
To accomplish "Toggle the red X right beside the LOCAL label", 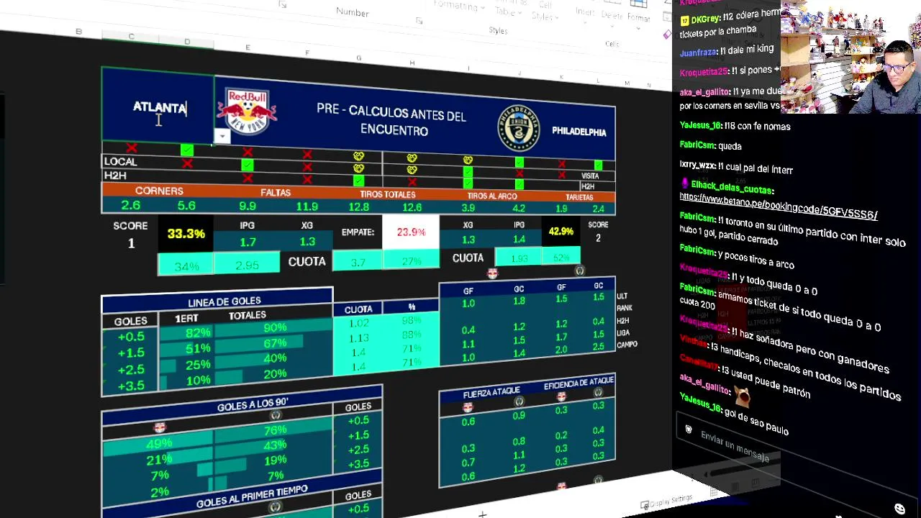I will [187, 163].
